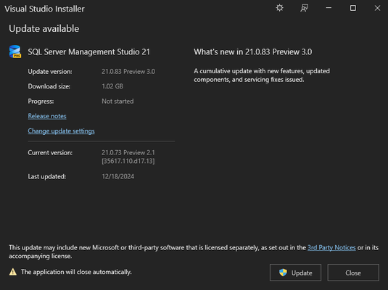The height and width of the screenshot is (290, 388).
Task: Minimize the Visual Studio Installer window
Action: point(329,8)
